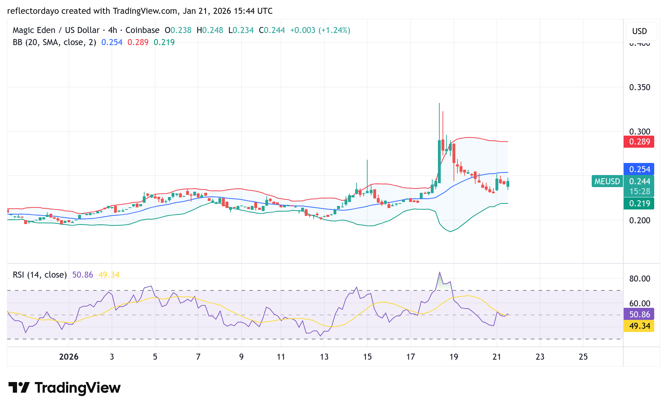
Task: Click the 80.00 RSI axis label
Action: tap(640, 279)
